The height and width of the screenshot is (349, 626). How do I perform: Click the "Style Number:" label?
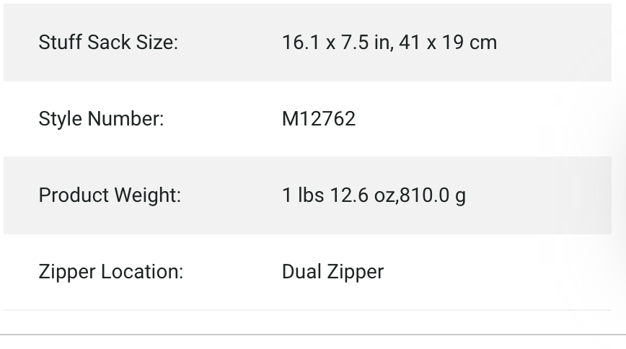pyautogui.click(x=101, y=118)
